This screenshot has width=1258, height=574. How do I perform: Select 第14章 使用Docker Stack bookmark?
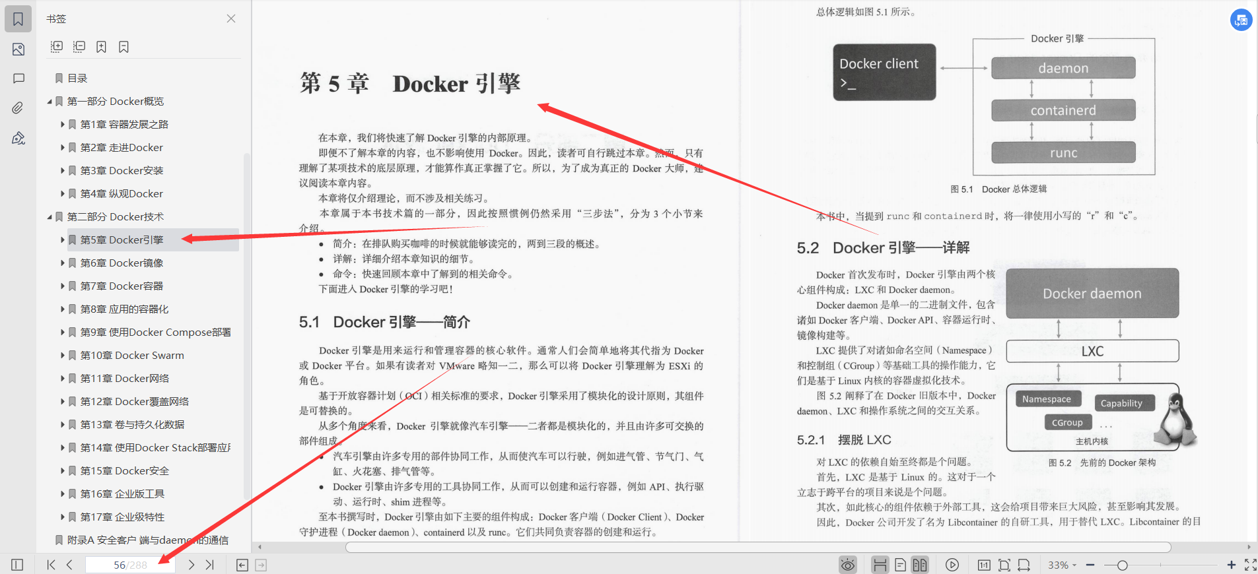[x=155, y=447]
